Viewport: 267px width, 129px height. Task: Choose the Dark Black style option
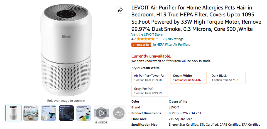(x=227, y=78)
